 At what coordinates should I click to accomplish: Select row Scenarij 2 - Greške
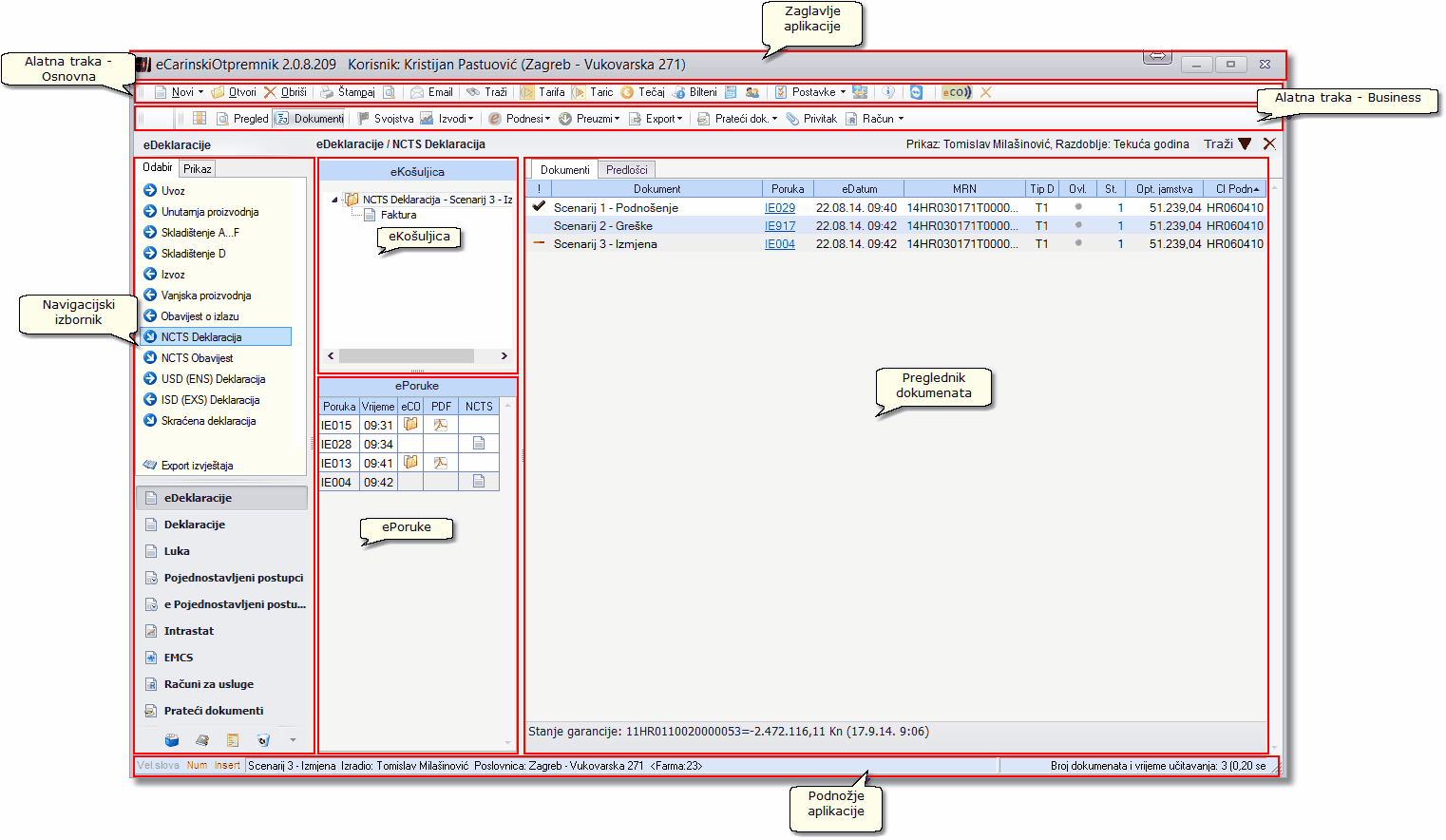point(897,226)
